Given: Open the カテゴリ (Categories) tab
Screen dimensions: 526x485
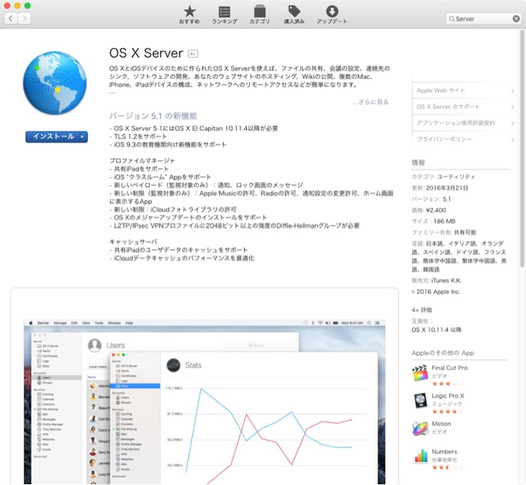Looking at the screenshot, I should [259, 15].
